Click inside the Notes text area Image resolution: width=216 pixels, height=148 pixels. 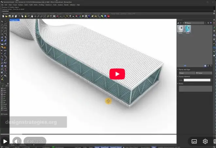point(195,89)
